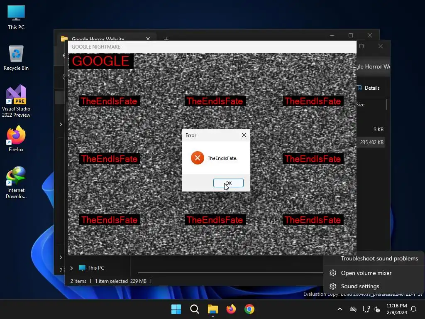The image size is (425, 319).
Task: Show hidden system tray icons
Action: tap(340, 309)
